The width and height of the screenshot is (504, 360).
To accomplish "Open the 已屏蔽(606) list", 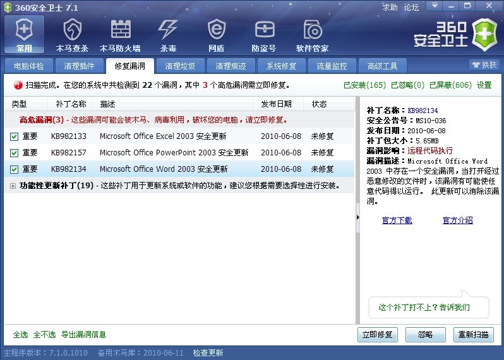I will (x=451, y=85).
